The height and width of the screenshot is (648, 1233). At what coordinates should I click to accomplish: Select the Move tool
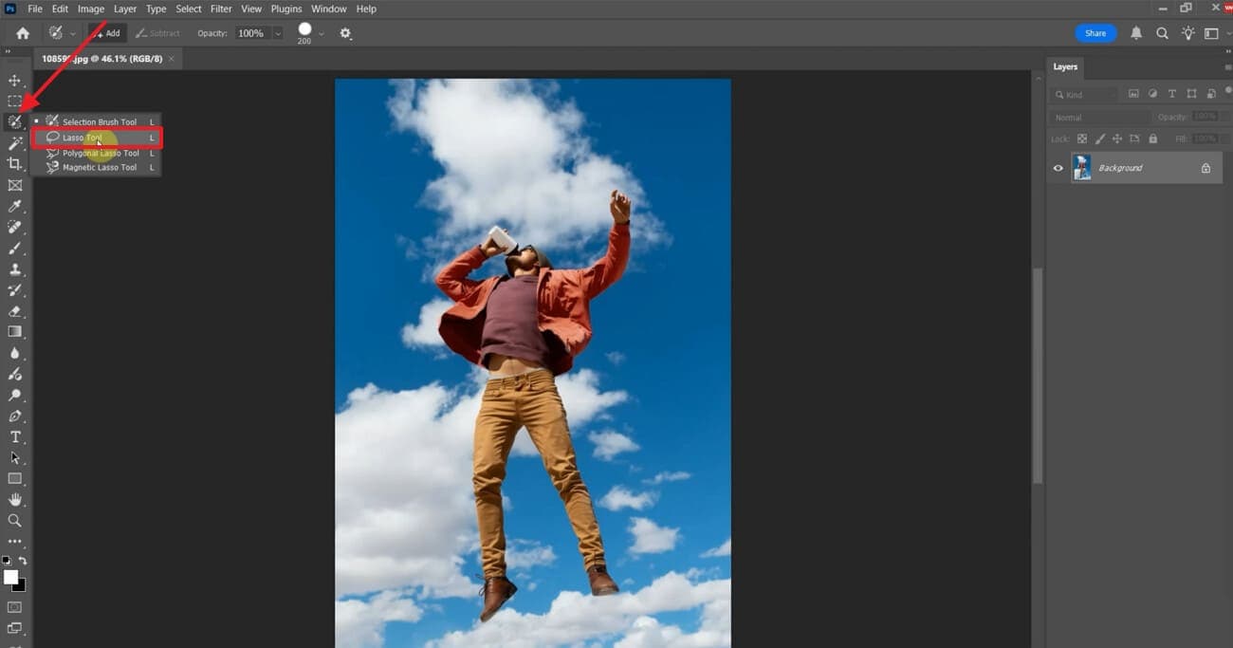coord(15,81)
